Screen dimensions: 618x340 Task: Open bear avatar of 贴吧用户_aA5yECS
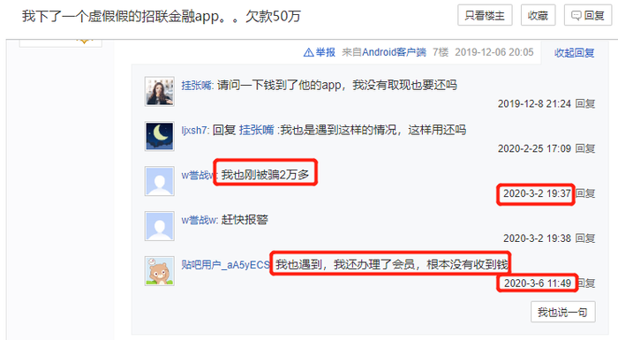coord(159,271)
